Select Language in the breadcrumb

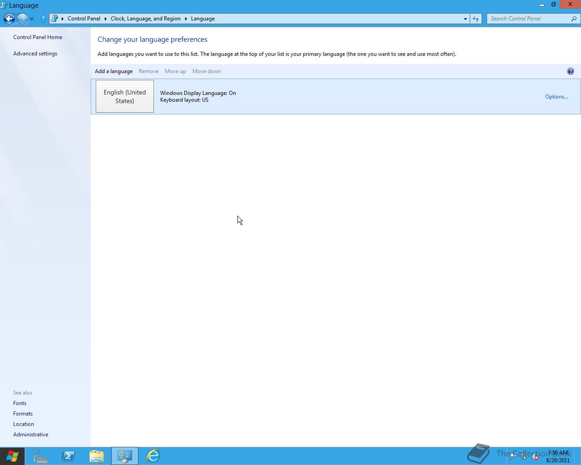pyautogui.click(x=203, y=19)
